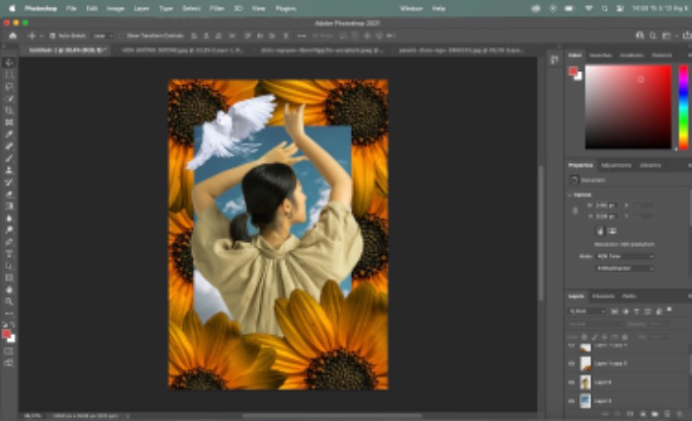Open the File menu
Screen dimensions: 692x421
click(x=71, y=8)
